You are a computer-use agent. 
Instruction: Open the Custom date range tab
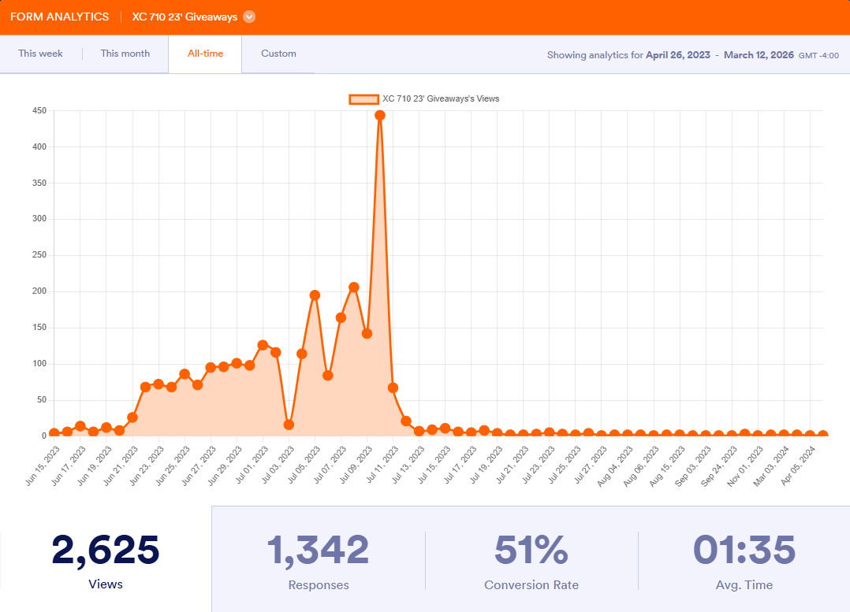point(278,54)
